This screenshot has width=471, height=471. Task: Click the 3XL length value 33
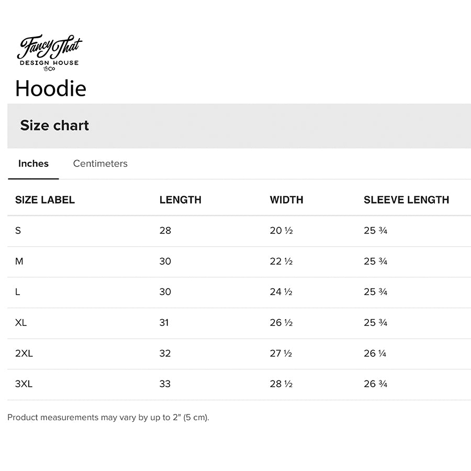click(165, 384)
